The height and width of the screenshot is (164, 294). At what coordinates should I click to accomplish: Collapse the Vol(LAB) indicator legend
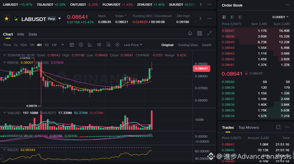(5, 113)
